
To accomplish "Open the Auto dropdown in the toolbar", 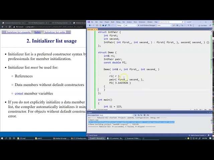I will pos(164,25).
